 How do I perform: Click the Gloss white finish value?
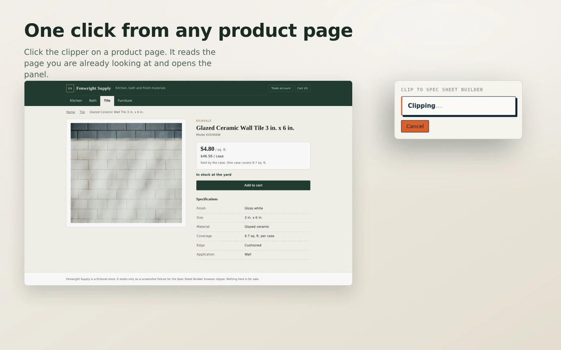pos(254,208)
